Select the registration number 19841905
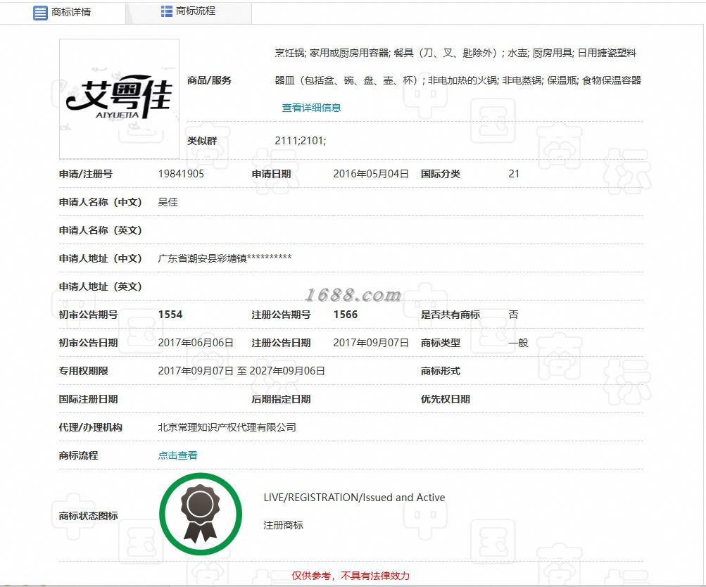 click(181, 174)
